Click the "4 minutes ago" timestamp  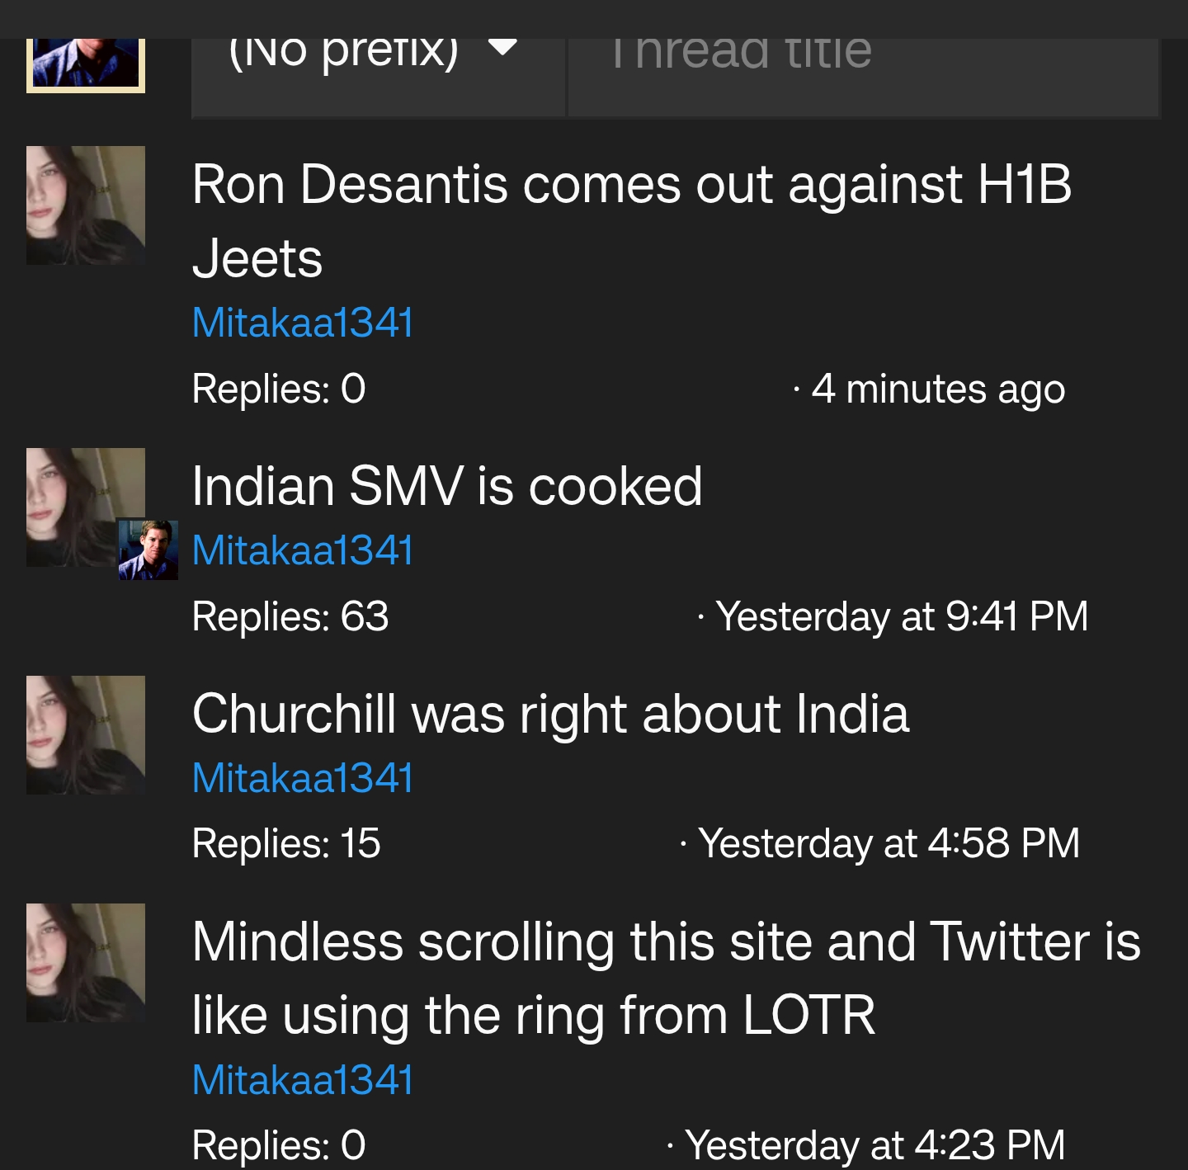pos(938,389)
